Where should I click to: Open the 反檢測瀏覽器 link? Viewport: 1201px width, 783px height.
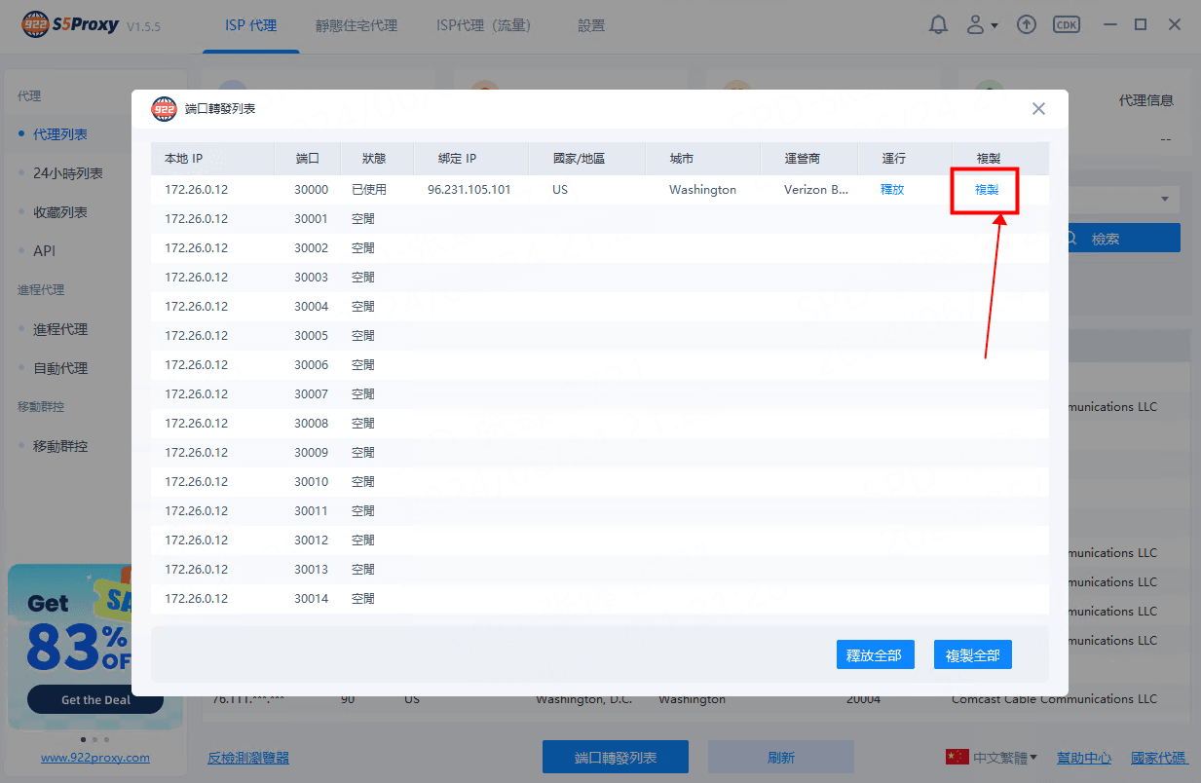248,757
